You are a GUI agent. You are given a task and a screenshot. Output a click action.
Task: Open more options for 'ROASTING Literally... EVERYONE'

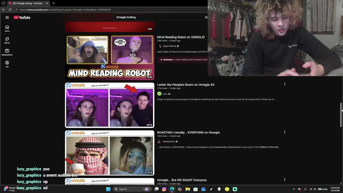pyautogui.click(x=285, y=132)
